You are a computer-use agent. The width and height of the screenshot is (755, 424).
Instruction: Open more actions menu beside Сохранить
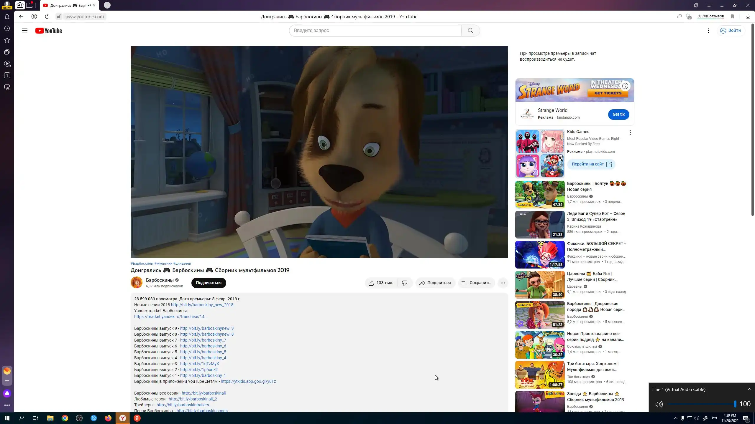click(x=503, y=283)
